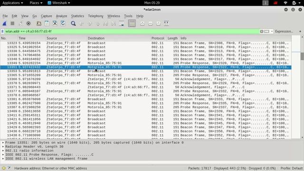
Task: Click the Expression… button
Action: pos(284,31)
